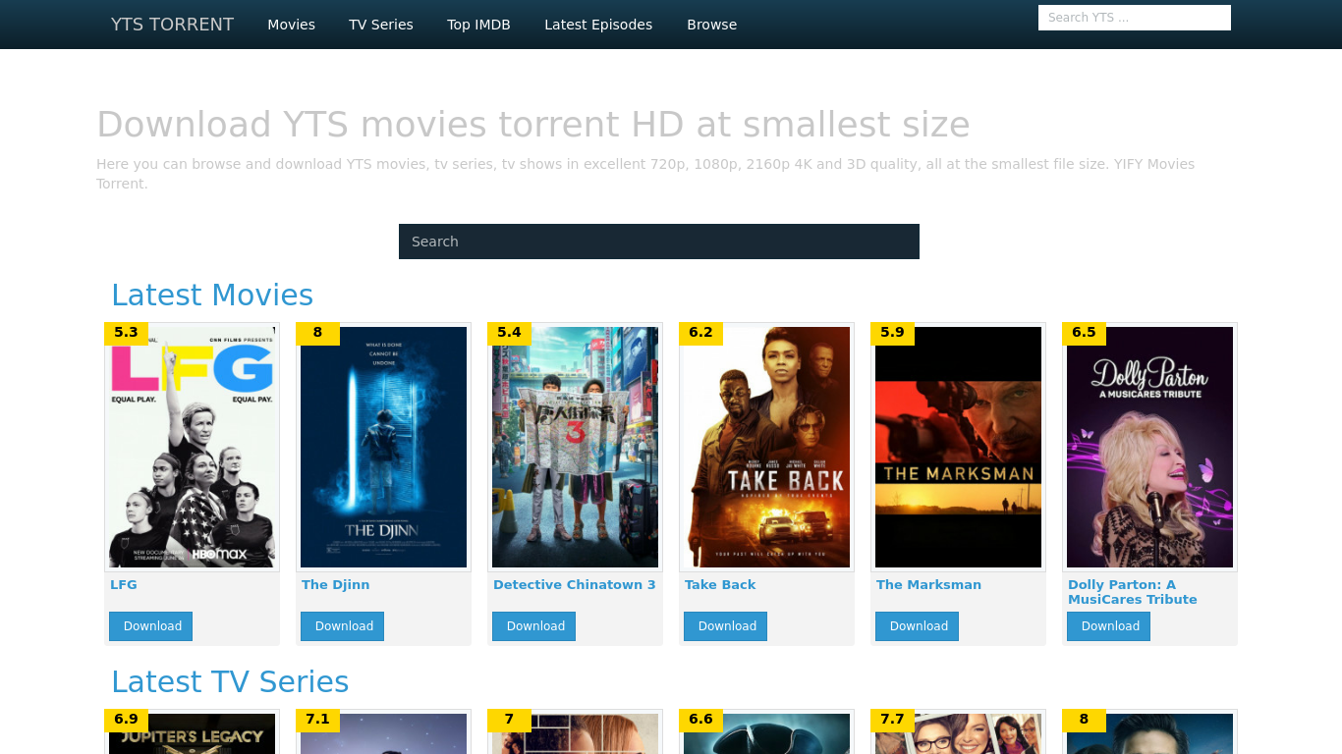The width and height of the screenshot is (1342, 754).
Task: Download the Take Back movie
Action: 726,626
